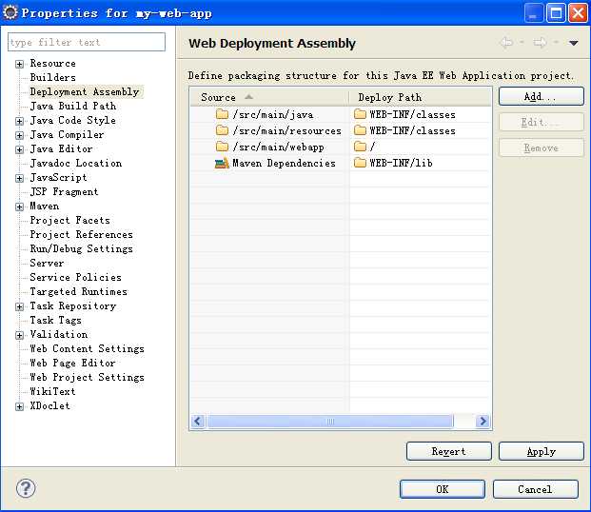
Task: Sort by the Source column header
Action: (269, 97)
